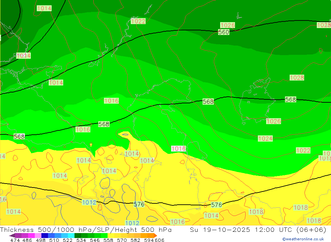The image size is (331, 242).
Task: Click the 1024 pressure isobar label
Action: [x=265, y=138]
